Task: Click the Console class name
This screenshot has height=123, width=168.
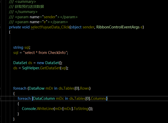Action: pyautogui.click(x=29, y=109)
